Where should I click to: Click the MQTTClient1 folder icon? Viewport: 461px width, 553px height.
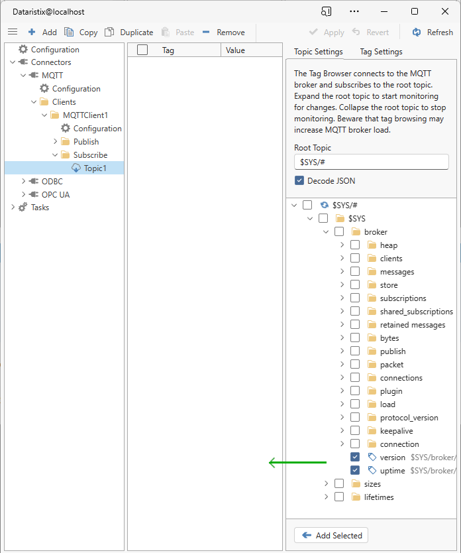pos(55,115)
